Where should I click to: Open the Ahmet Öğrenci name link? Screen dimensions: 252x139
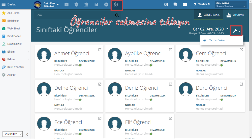[x=72, y=53]
